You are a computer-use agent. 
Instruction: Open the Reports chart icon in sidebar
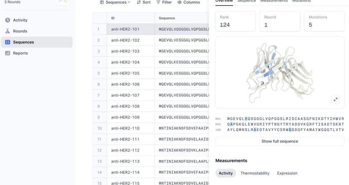(7, 53)
